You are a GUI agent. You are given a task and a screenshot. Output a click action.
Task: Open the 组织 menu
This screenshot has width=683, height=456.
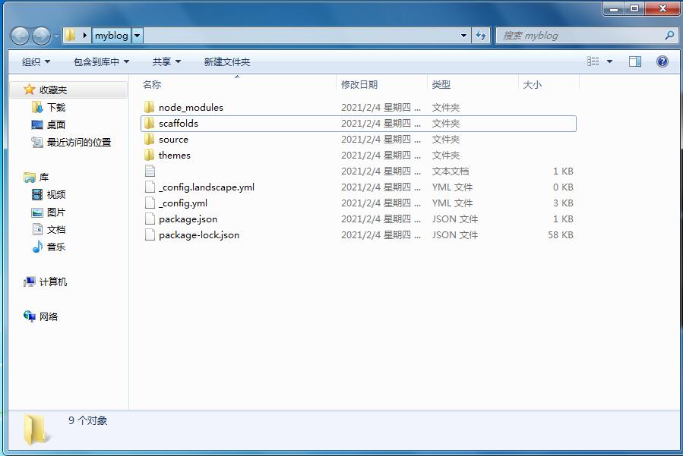36,61
